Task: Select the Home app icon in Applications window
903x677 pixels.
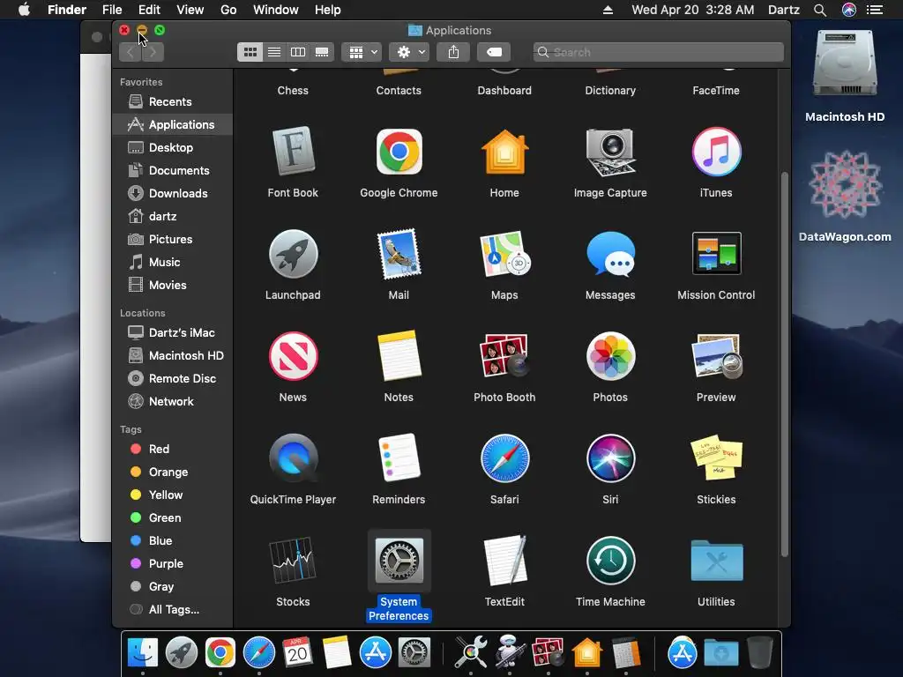Action: pos(504,152)
